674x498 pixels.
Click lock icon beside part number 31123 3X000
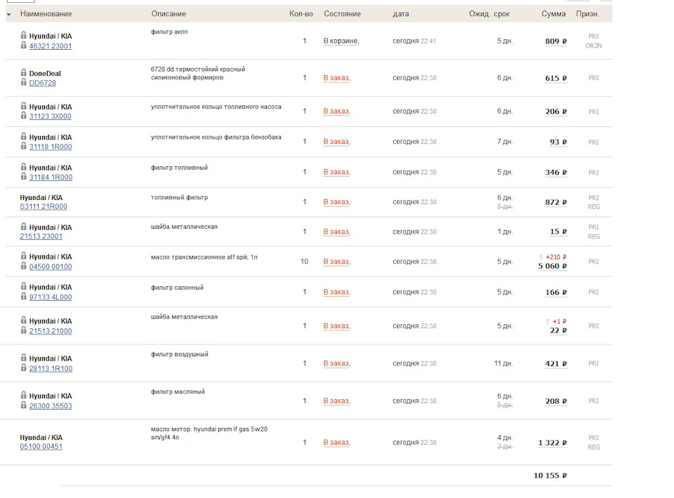[24, 116]
